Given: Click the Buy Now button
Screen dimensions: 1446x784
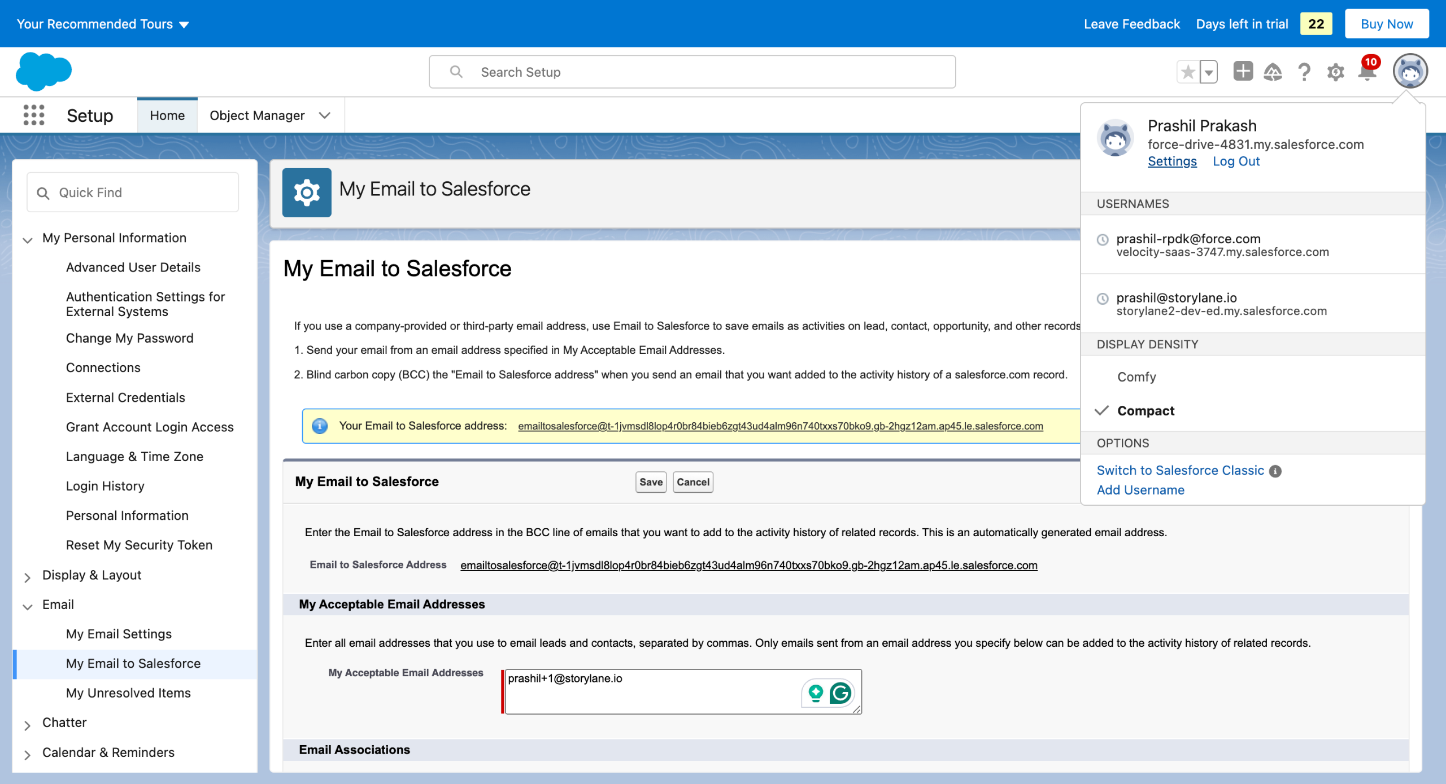Looking at the screenshot, I should pyautogui.click(x=1387, y=24).
